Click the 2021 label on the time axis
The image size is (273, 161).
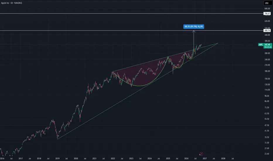(94, 159)
